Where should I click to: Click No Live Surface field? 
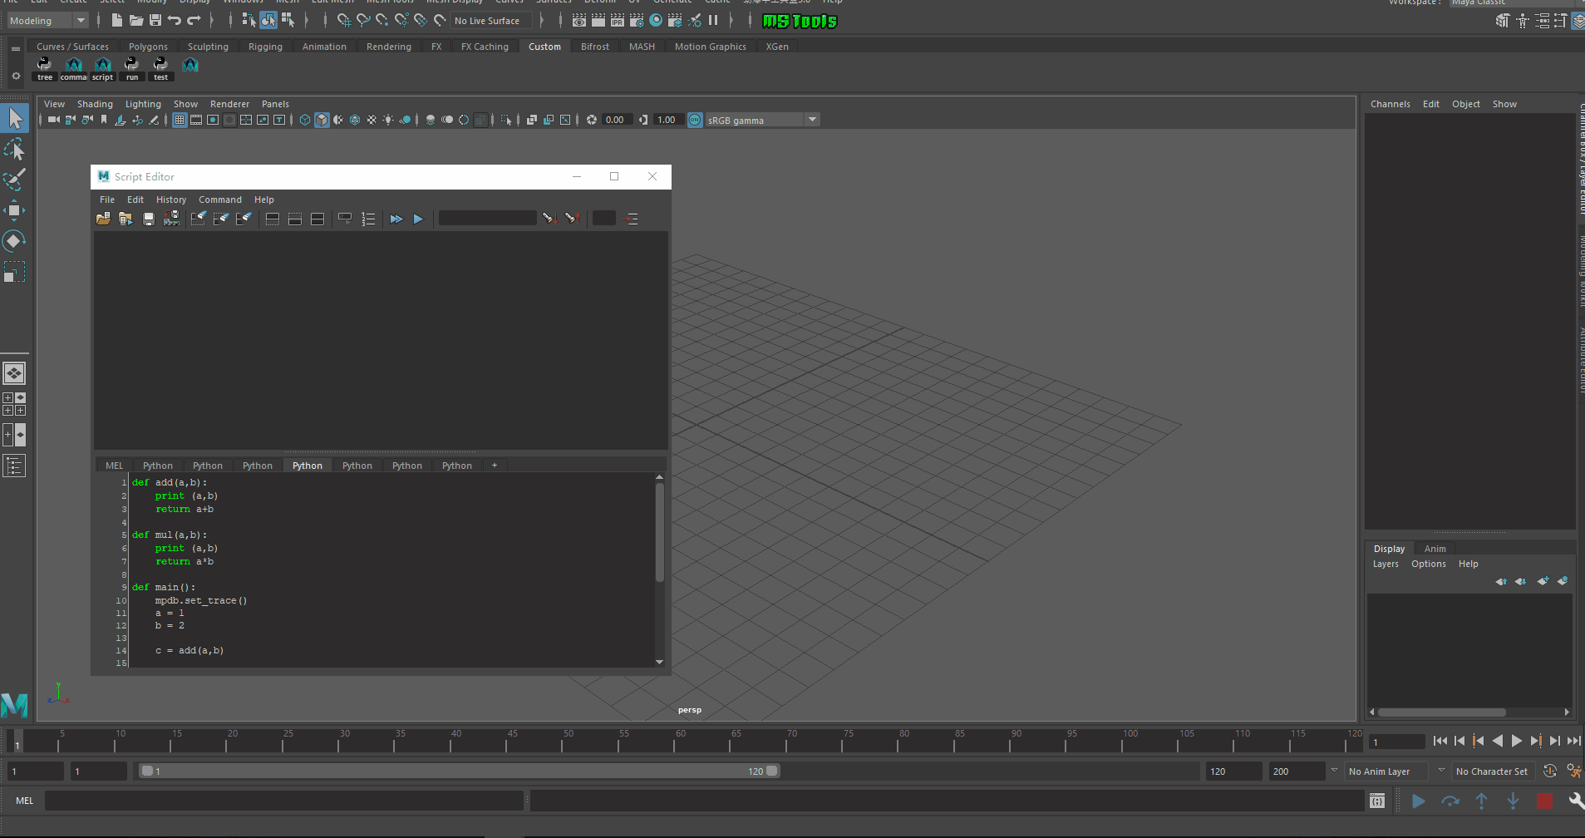click(x=490, y=21)
